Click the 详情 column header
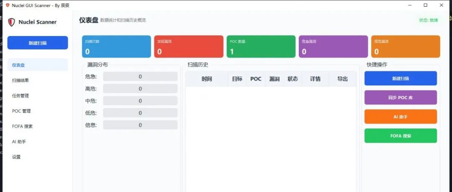The height and width of the screenshot is (192, 452). (316, 79)
